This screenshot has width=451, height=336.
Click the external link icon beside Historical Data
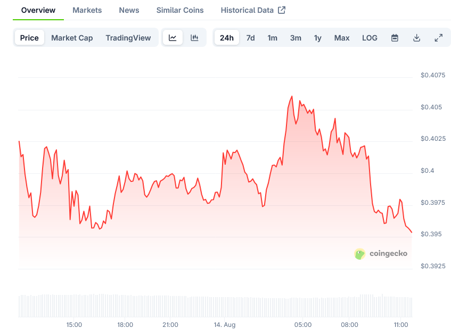(282, 10)
